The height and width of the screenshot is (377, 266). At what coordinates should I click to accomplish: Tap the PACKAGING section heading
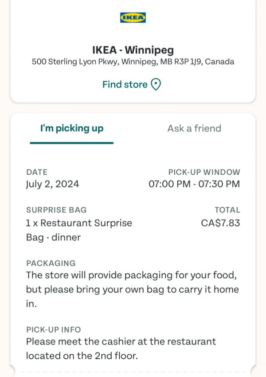[51, 263]
